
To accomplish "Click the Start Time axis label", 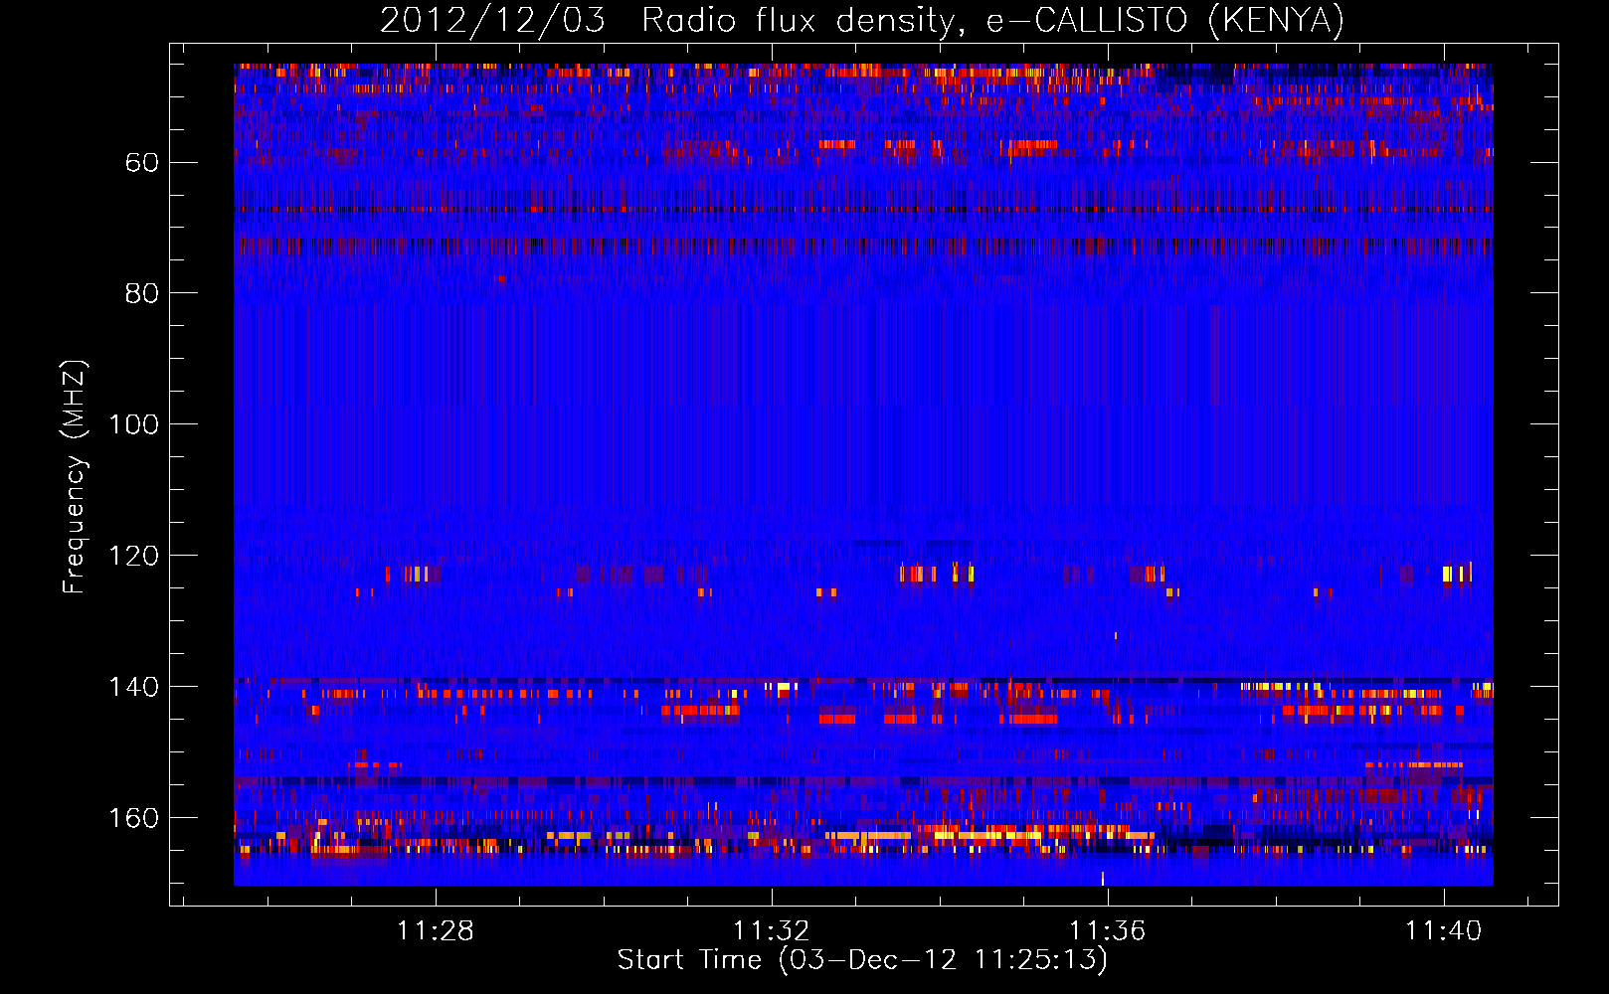I will click(x=862, y=960).
